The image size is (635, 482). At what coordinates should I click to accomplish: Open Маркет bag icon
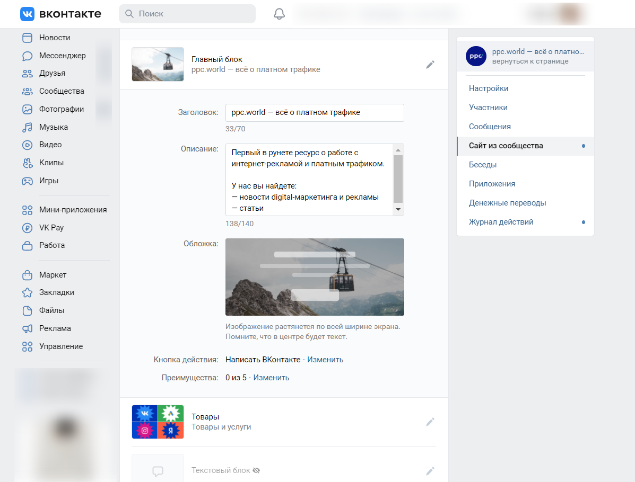pos(27,275)
